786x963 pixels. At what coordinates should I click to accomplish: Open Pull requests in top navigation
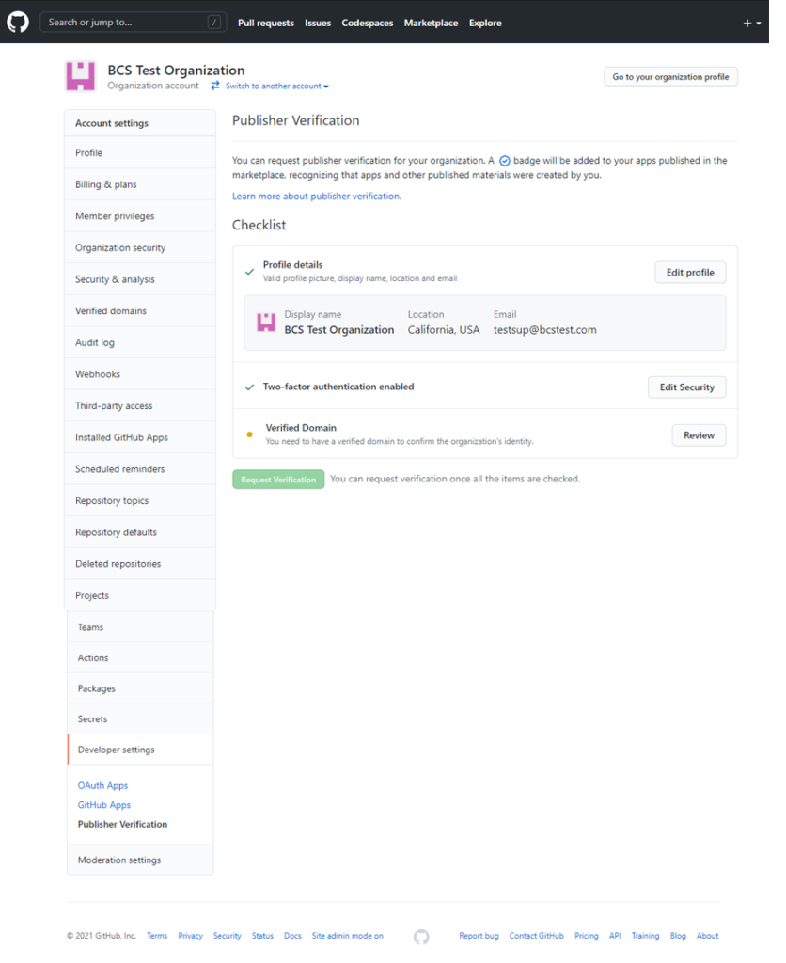point(265,23)
